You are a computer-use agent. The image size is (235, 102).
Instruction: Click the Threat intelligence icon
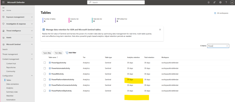pyautogui.click(x=4, y=31)
